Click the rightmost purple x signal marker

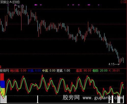(x=99, y=5)
